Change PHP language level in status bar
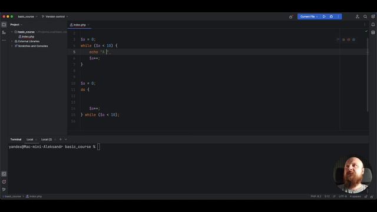 316,196
